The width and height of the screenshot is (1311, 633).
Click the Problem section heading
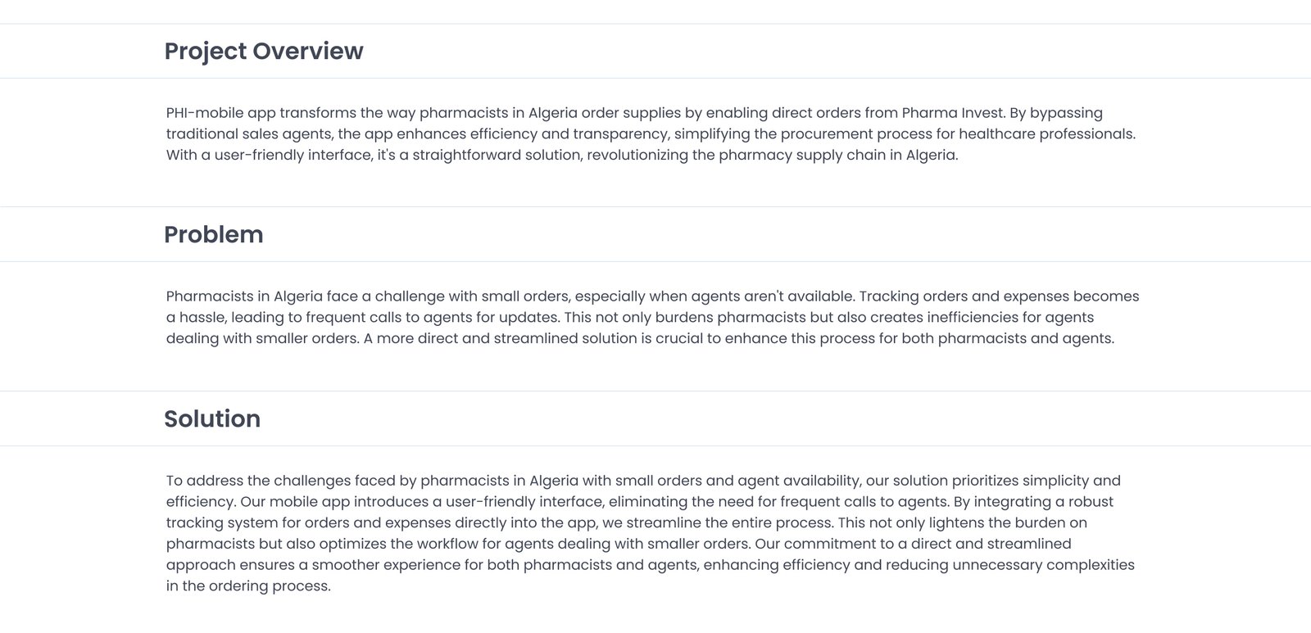pyautogui.click(x=213, y=234)
